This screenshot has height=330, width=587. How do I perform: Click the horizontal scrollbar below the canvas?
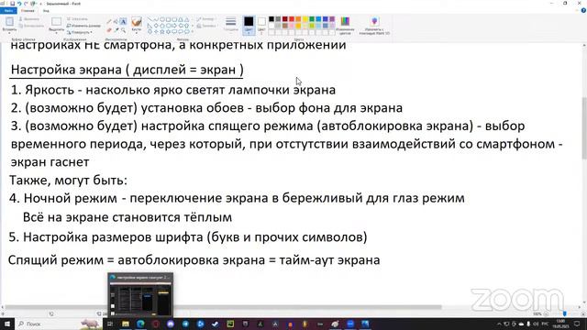(x=223, y=308)
